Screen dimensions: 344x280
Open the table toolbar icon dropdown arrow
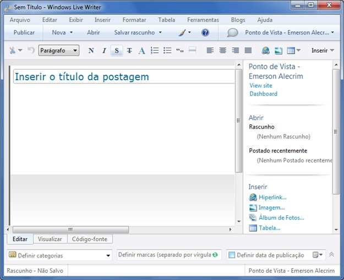tap(298, 51)
